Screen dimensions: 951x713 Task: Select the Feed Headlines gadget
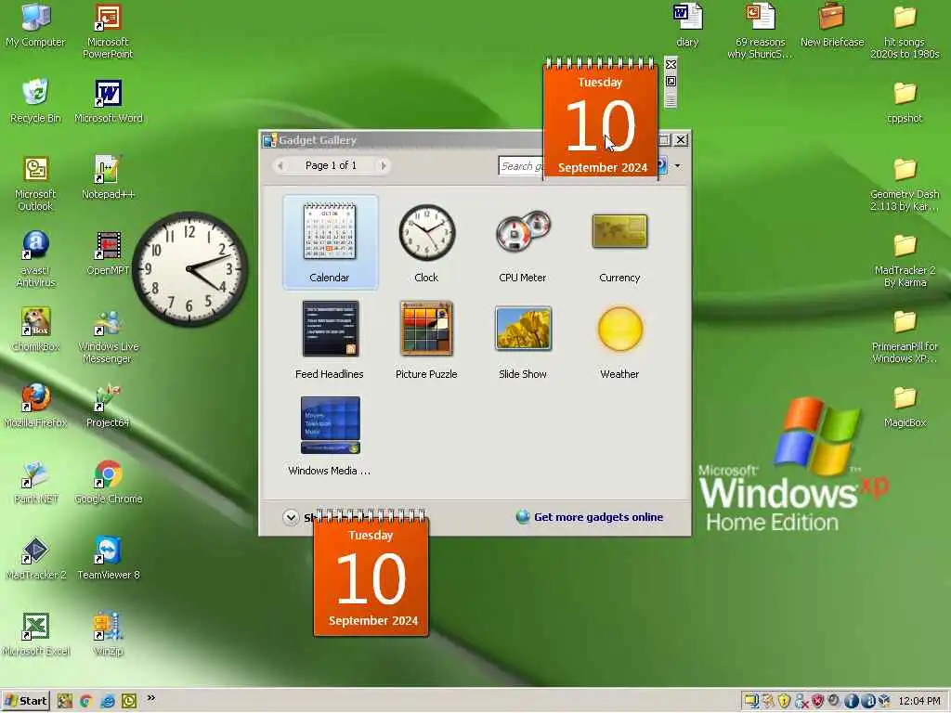pyautogui.click(x=330, y=339)
